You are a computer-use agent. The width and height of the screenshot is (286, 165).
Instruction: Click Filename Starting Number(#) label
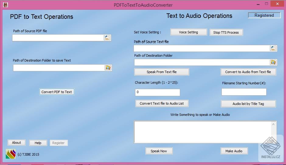point(244,83)
